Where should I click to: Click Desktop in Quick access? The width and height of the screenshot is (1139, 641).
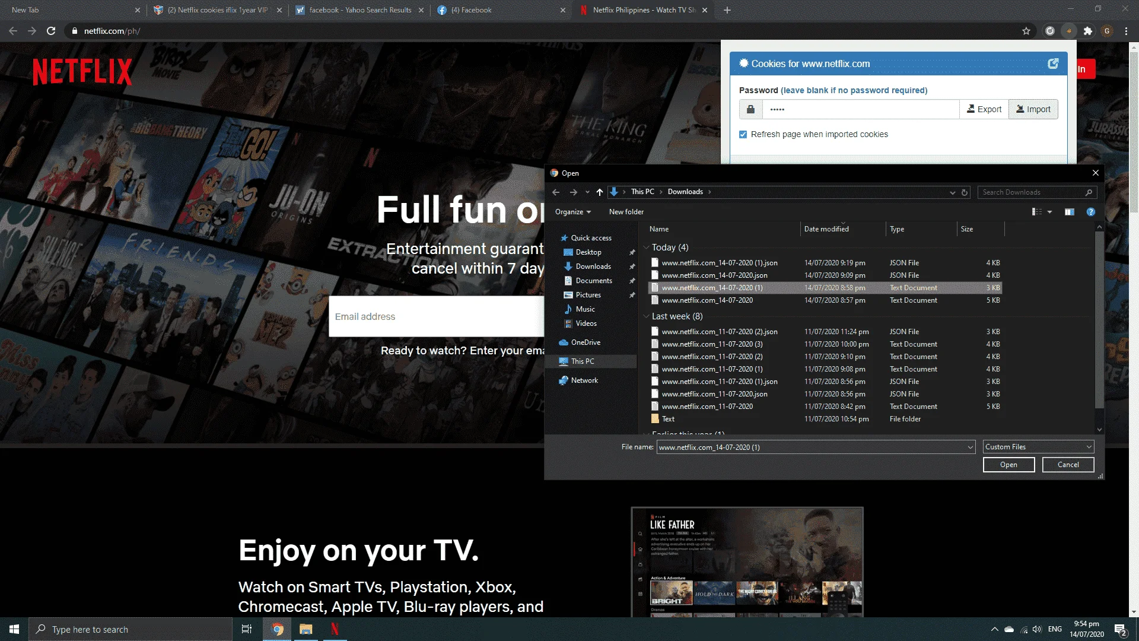pos(588,252)
